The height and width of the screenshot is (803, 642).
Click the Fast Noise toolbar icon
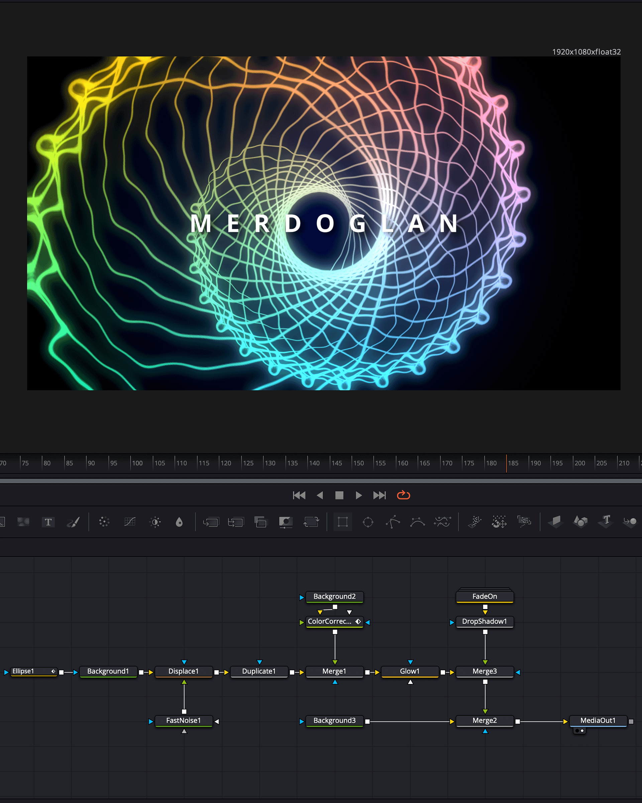point(23,522)
